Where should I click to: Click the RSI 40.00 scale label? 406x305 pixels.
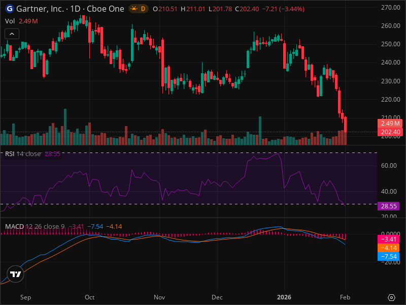[x=389, y=192]
